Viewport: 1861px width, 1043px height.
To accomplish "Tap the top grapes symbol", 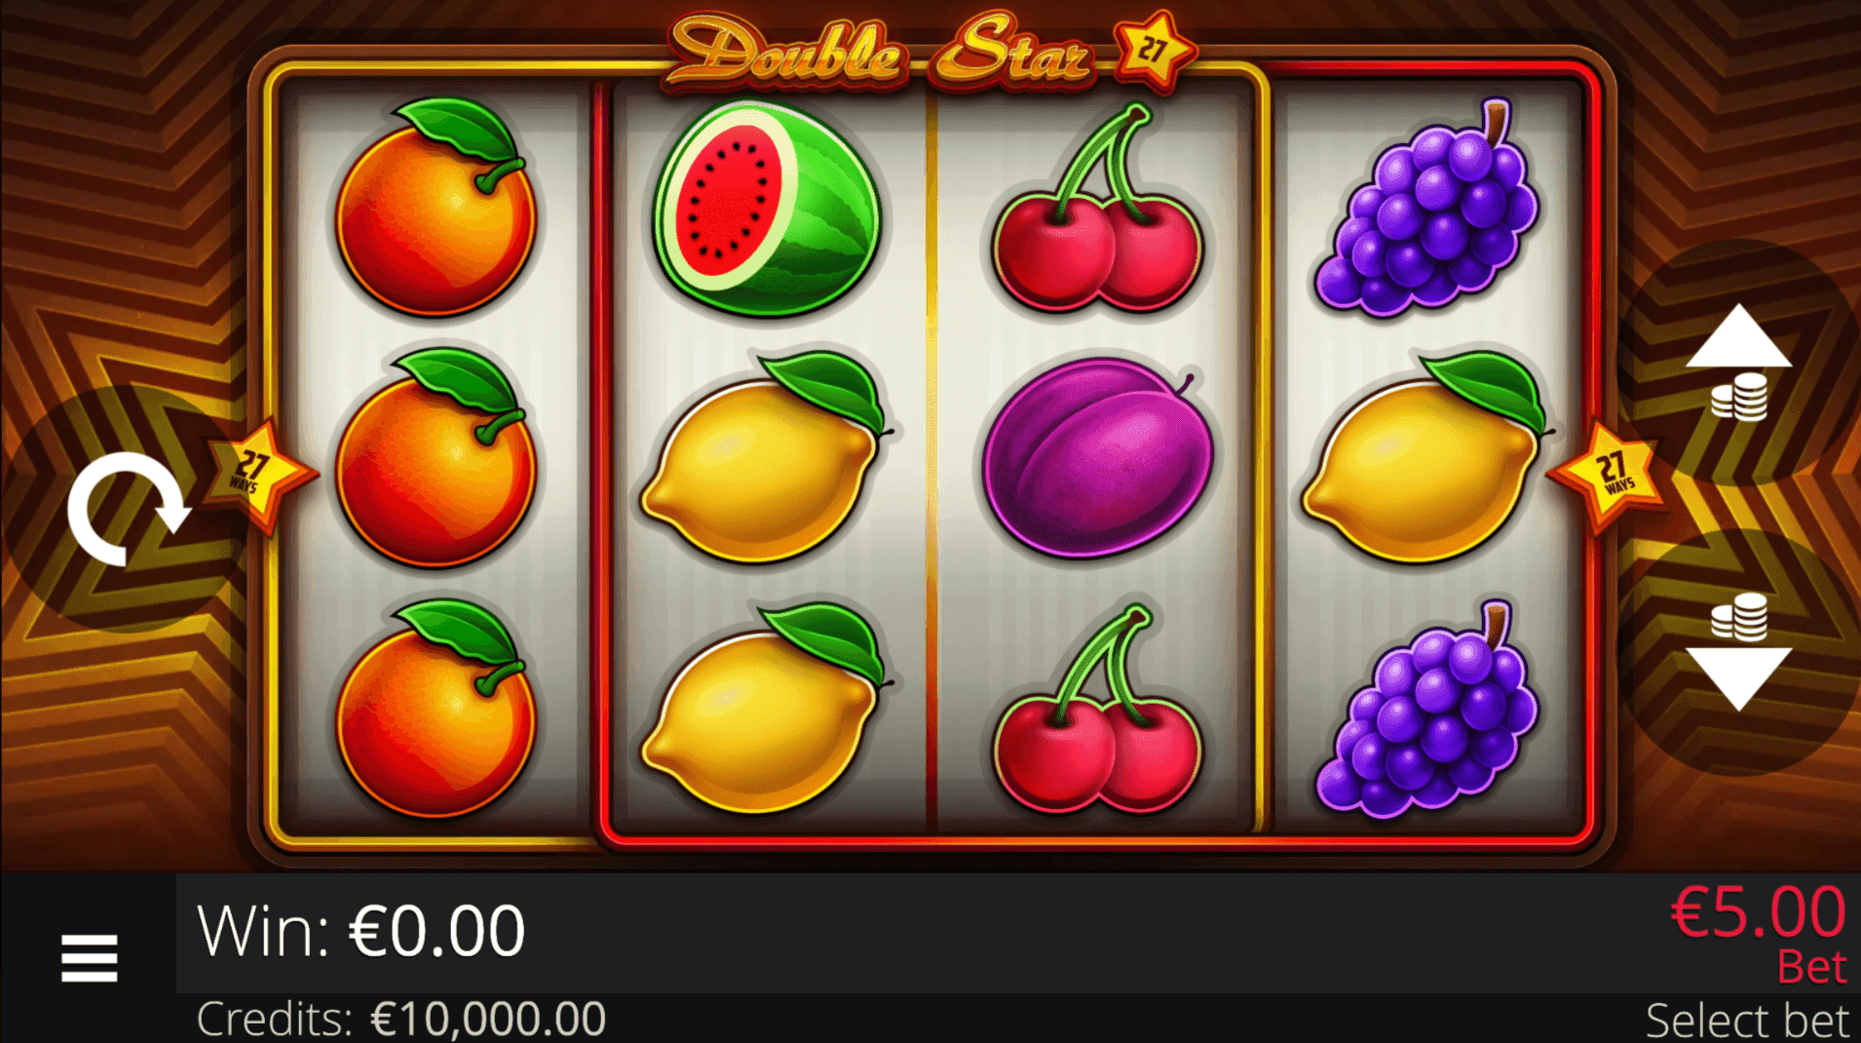I will pos(1426,209).
